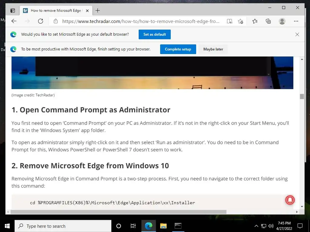310x232 pixels.
Task: Click the scroll down arrow
Action: point(302,207)
